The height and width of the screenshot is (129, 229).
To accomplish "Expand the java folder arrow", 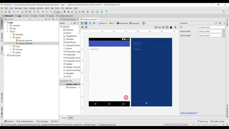I will (x=8, y=28).
